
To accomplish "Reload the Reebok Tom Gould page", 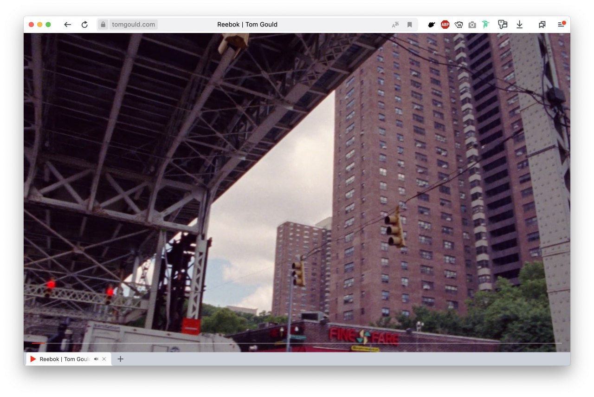I will [x=84, y=25].
